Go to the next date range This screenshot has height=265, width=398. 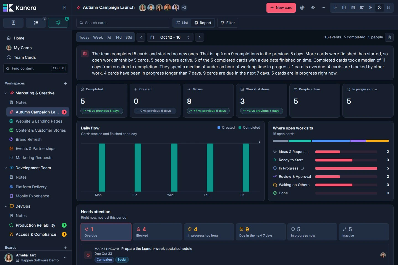(200, 37)
